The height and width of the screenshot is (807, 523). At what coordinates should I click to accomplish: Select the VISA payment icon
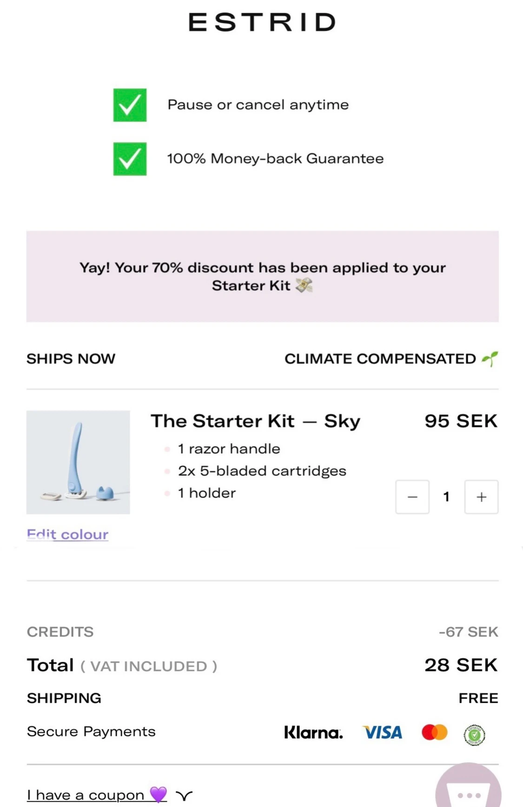pos(382,732)
